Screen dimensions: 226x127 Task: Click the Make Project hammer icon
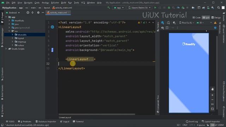point(109,8)
